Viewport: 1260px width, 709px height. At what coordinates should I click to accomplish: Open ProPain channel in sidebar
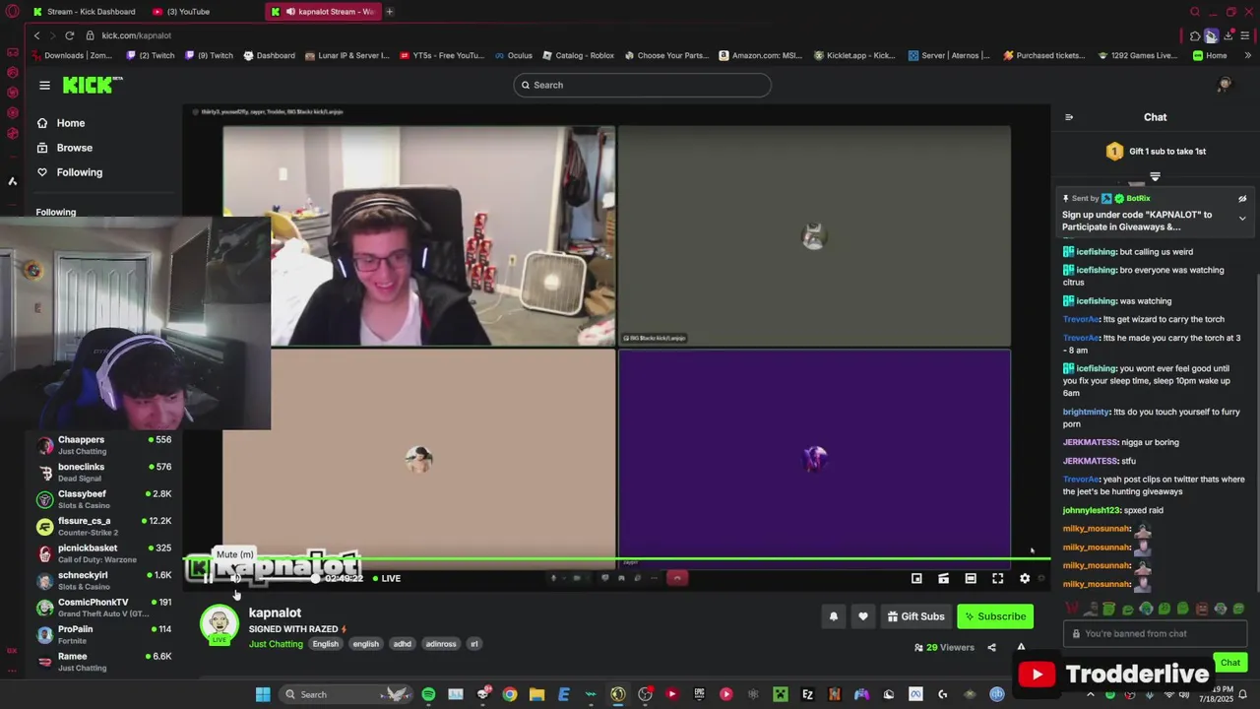(103, 635)
